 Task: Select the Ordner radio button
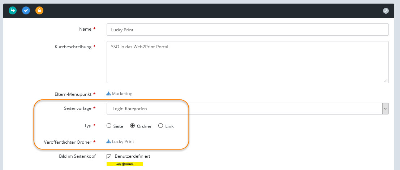(x=132, y=126)
